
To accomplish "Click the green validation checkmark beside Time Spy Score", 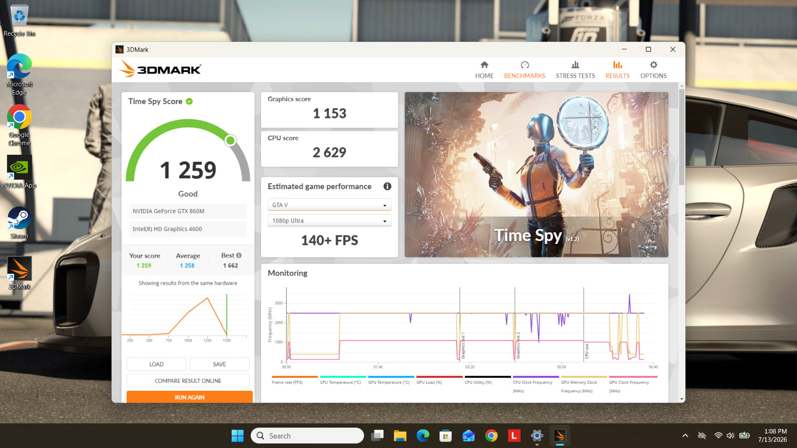I will point(189,101).
